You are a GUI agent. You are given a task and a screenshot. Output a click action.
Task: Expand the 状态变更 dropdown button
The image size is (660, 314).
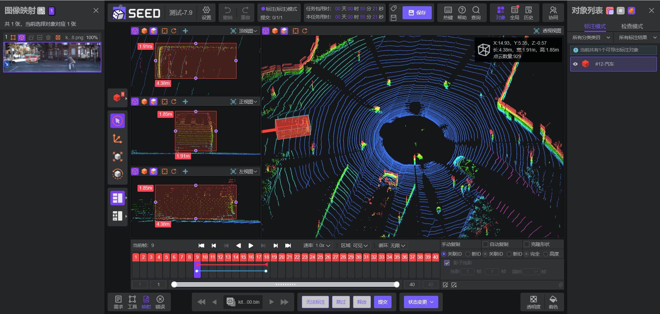(421, 302)
